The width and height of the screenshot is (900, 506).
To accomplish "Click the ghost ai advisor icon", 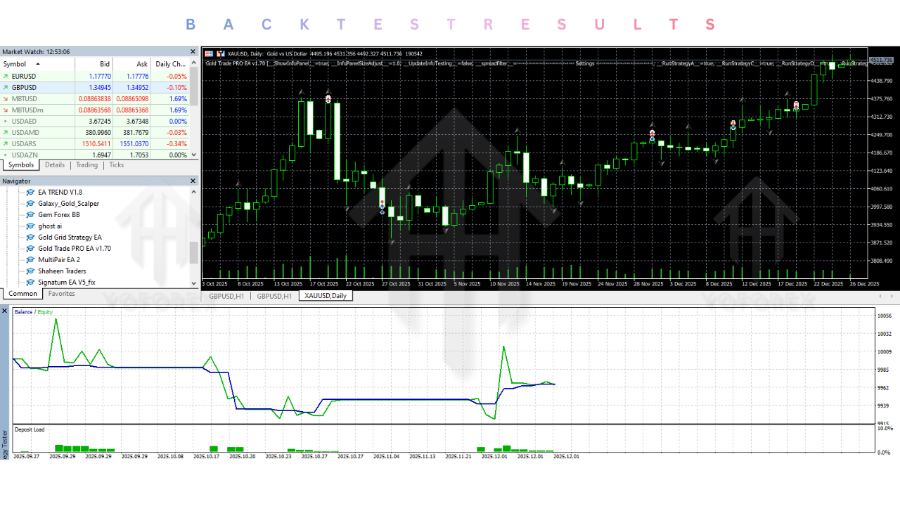I will (x=29, y=226).
